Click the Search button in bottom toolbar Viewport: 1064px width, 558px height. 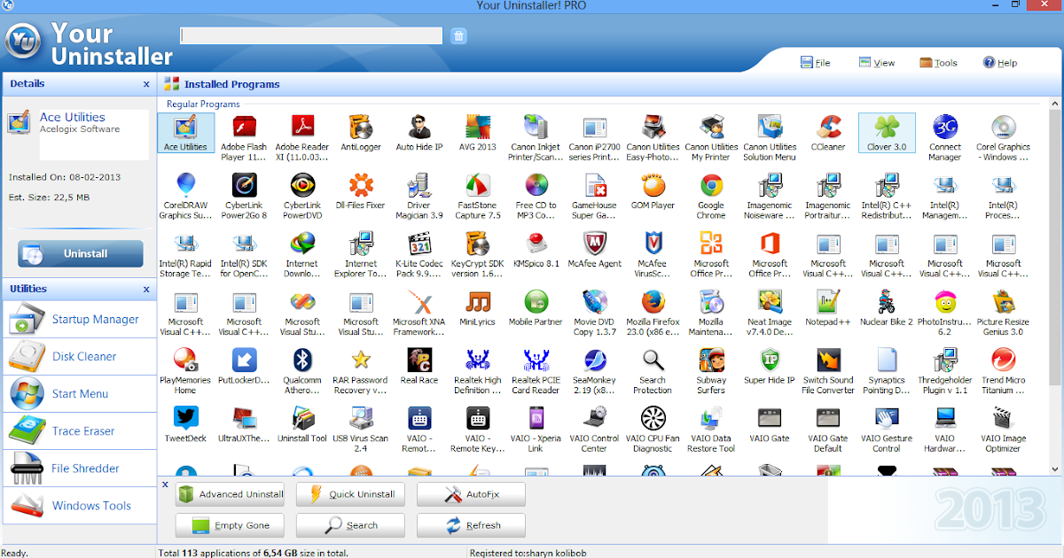[350, 525]
